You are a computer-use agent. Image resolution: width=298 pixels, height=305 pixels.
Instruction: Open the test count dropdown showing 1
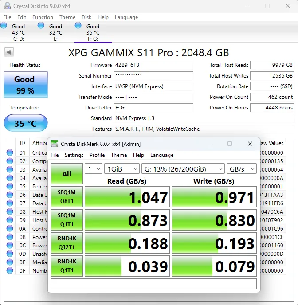[94, 169]
